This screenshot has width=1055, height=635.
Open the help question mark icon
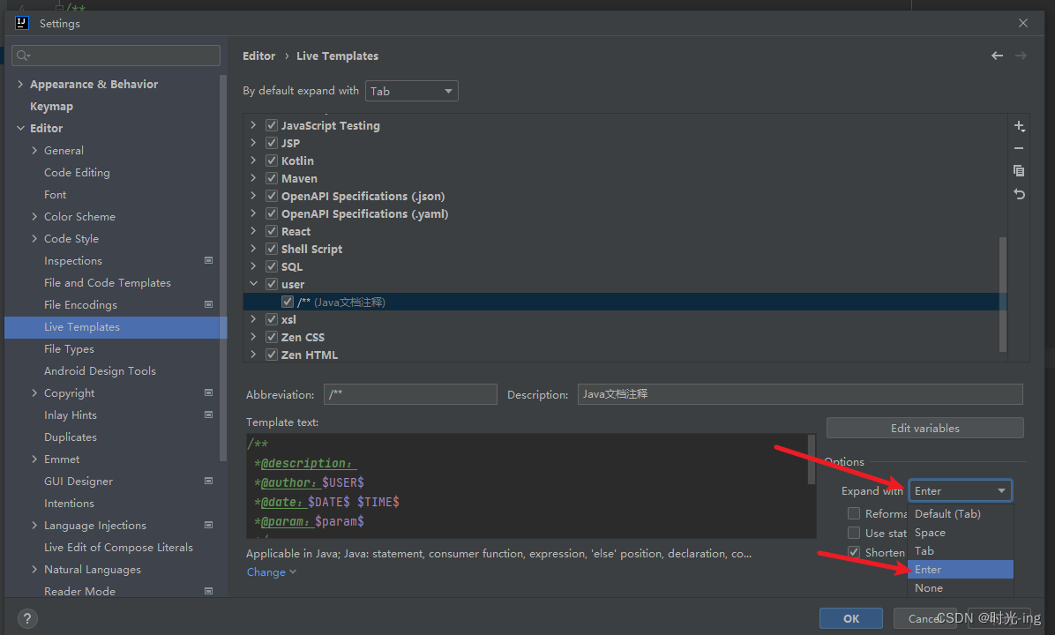click(27, 618)
